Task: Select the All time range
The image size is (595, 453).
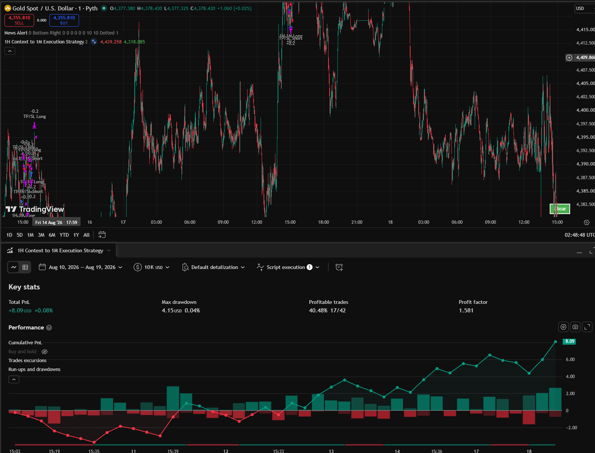Action: pyautogui.click(x=86, y=235)
